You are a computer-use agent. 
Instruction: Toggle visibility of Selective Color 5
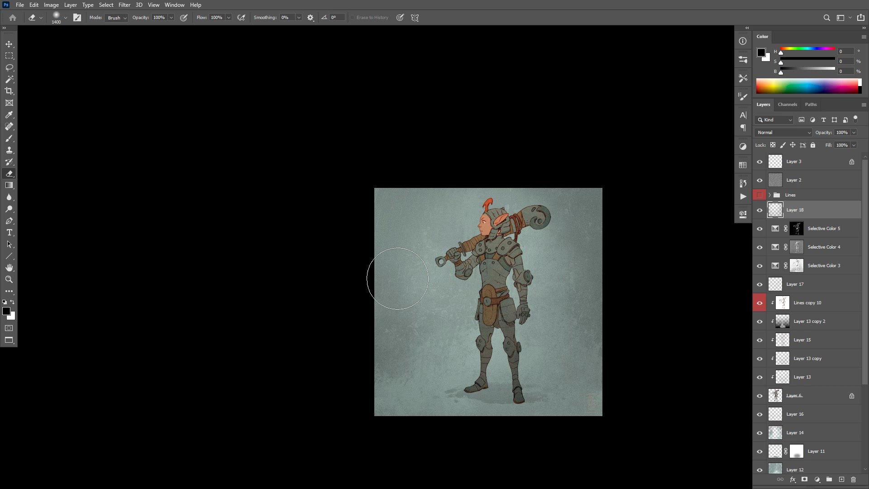759,229
